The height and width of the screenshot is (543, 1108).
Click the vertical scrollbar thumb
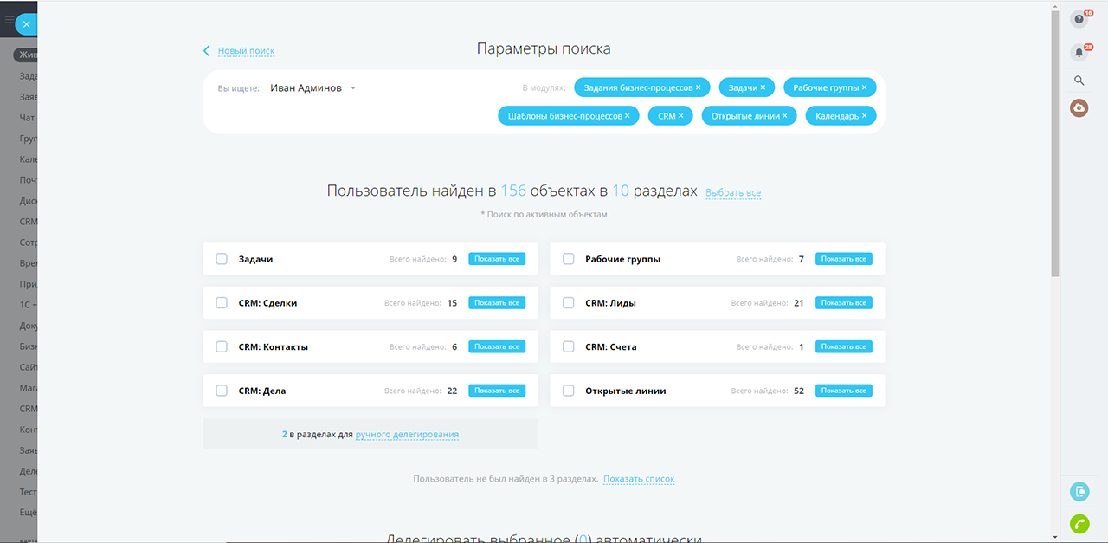[x=1054, y=145]
